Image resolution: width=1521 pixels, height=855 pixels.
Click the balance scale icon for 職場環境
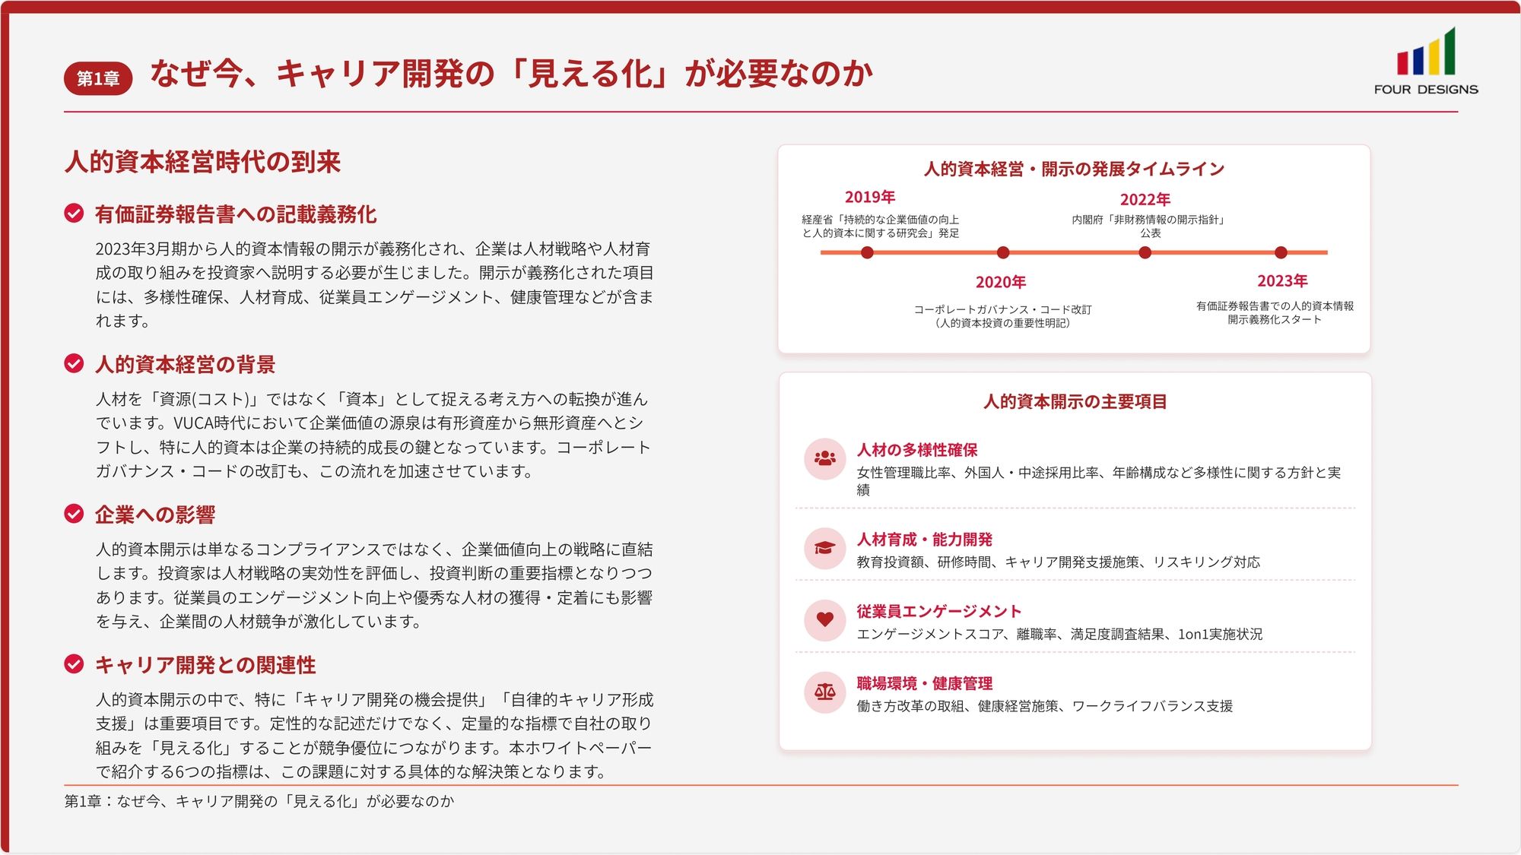(x=824, y=692)
